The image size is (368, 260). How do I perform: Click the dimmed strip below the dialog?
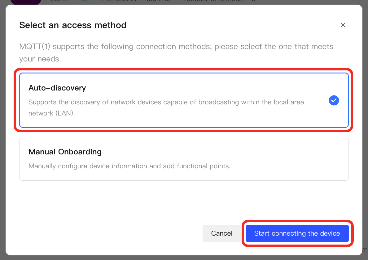tap(184, 258)
